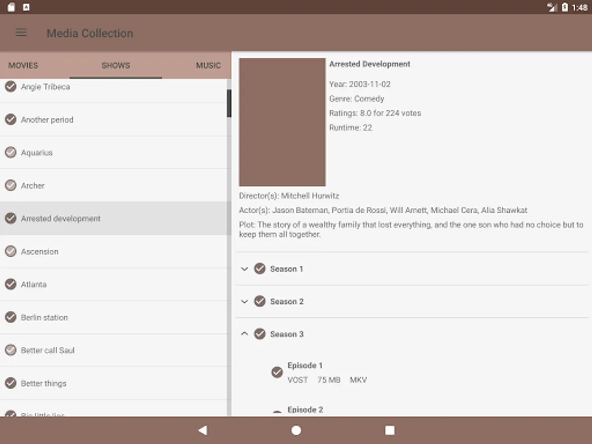The width and height of the screenshot is (592, 444).
Task: Click the 75 MB size under Episode 1
Action: point(329,380)
